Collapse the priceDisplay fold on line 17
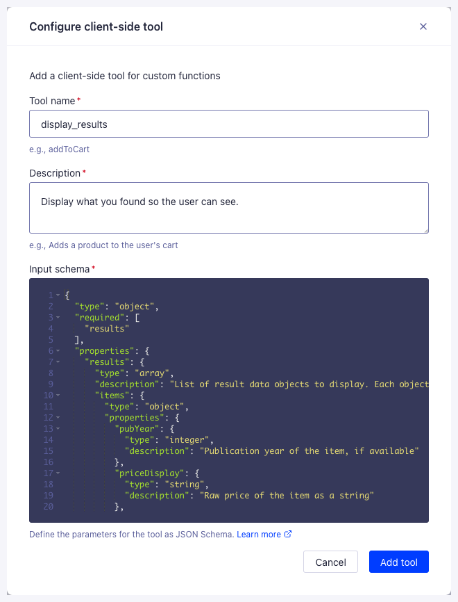This screenshot has height=602, width=458. point(58,473)
